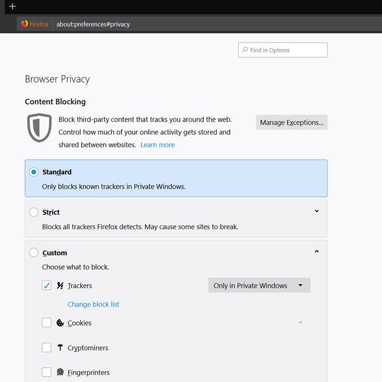Click the Manage Exceptions button
The width and height of the screenshot is (382, 382).
292,123
